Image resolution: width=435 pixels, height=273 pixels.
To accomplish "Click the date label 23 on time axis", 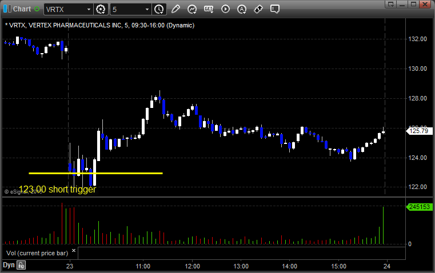I will coord(70,266).
